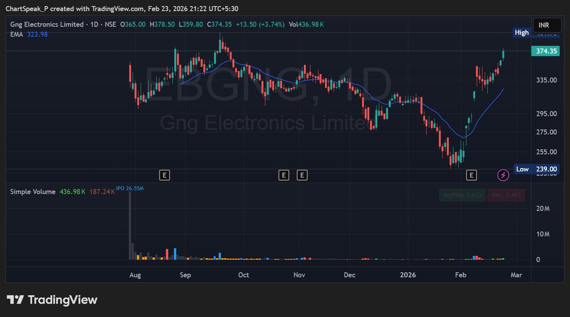The width and height of the screenshot is (570, 317).
Task: Click the Sep time axis label
Action: point(185,275)
